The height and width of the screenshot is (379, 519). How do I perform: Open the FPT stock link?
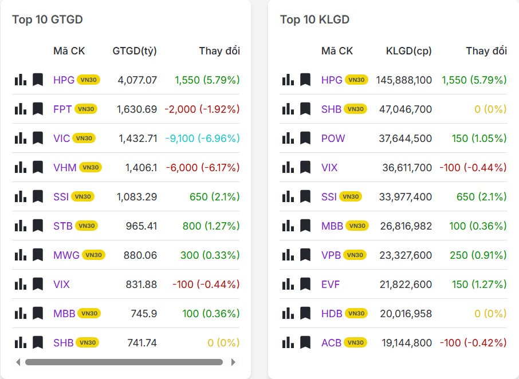pos(62,109)
